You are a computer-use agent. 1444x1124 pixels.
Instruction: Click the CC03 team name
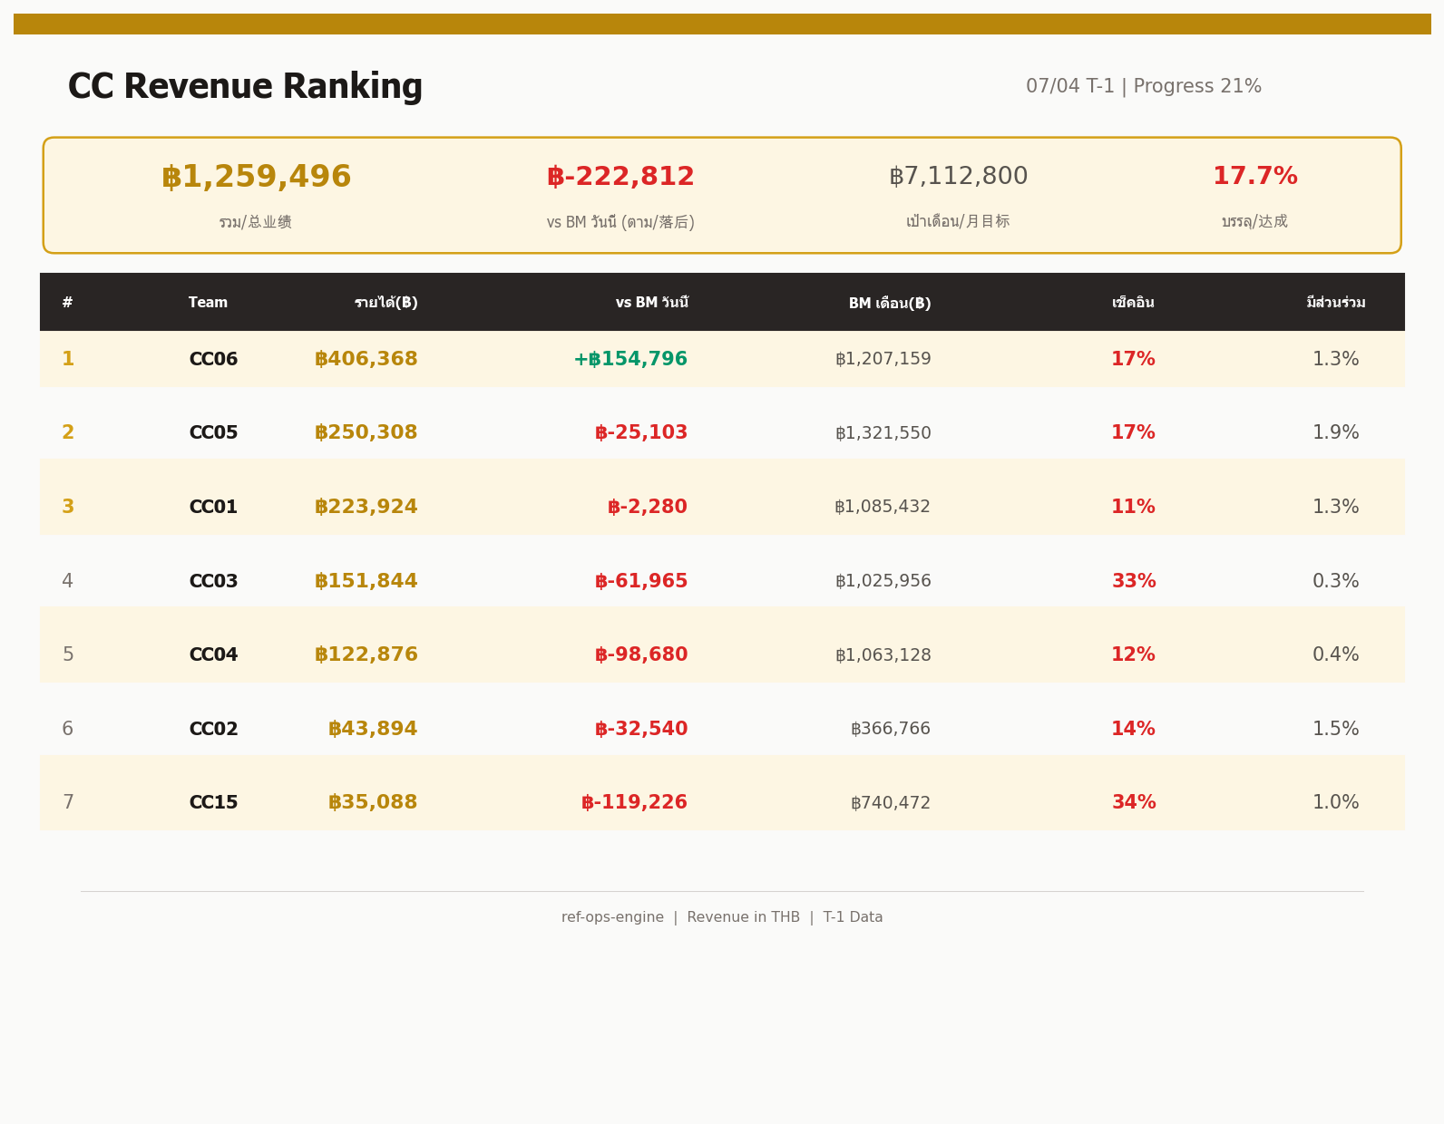213,582
